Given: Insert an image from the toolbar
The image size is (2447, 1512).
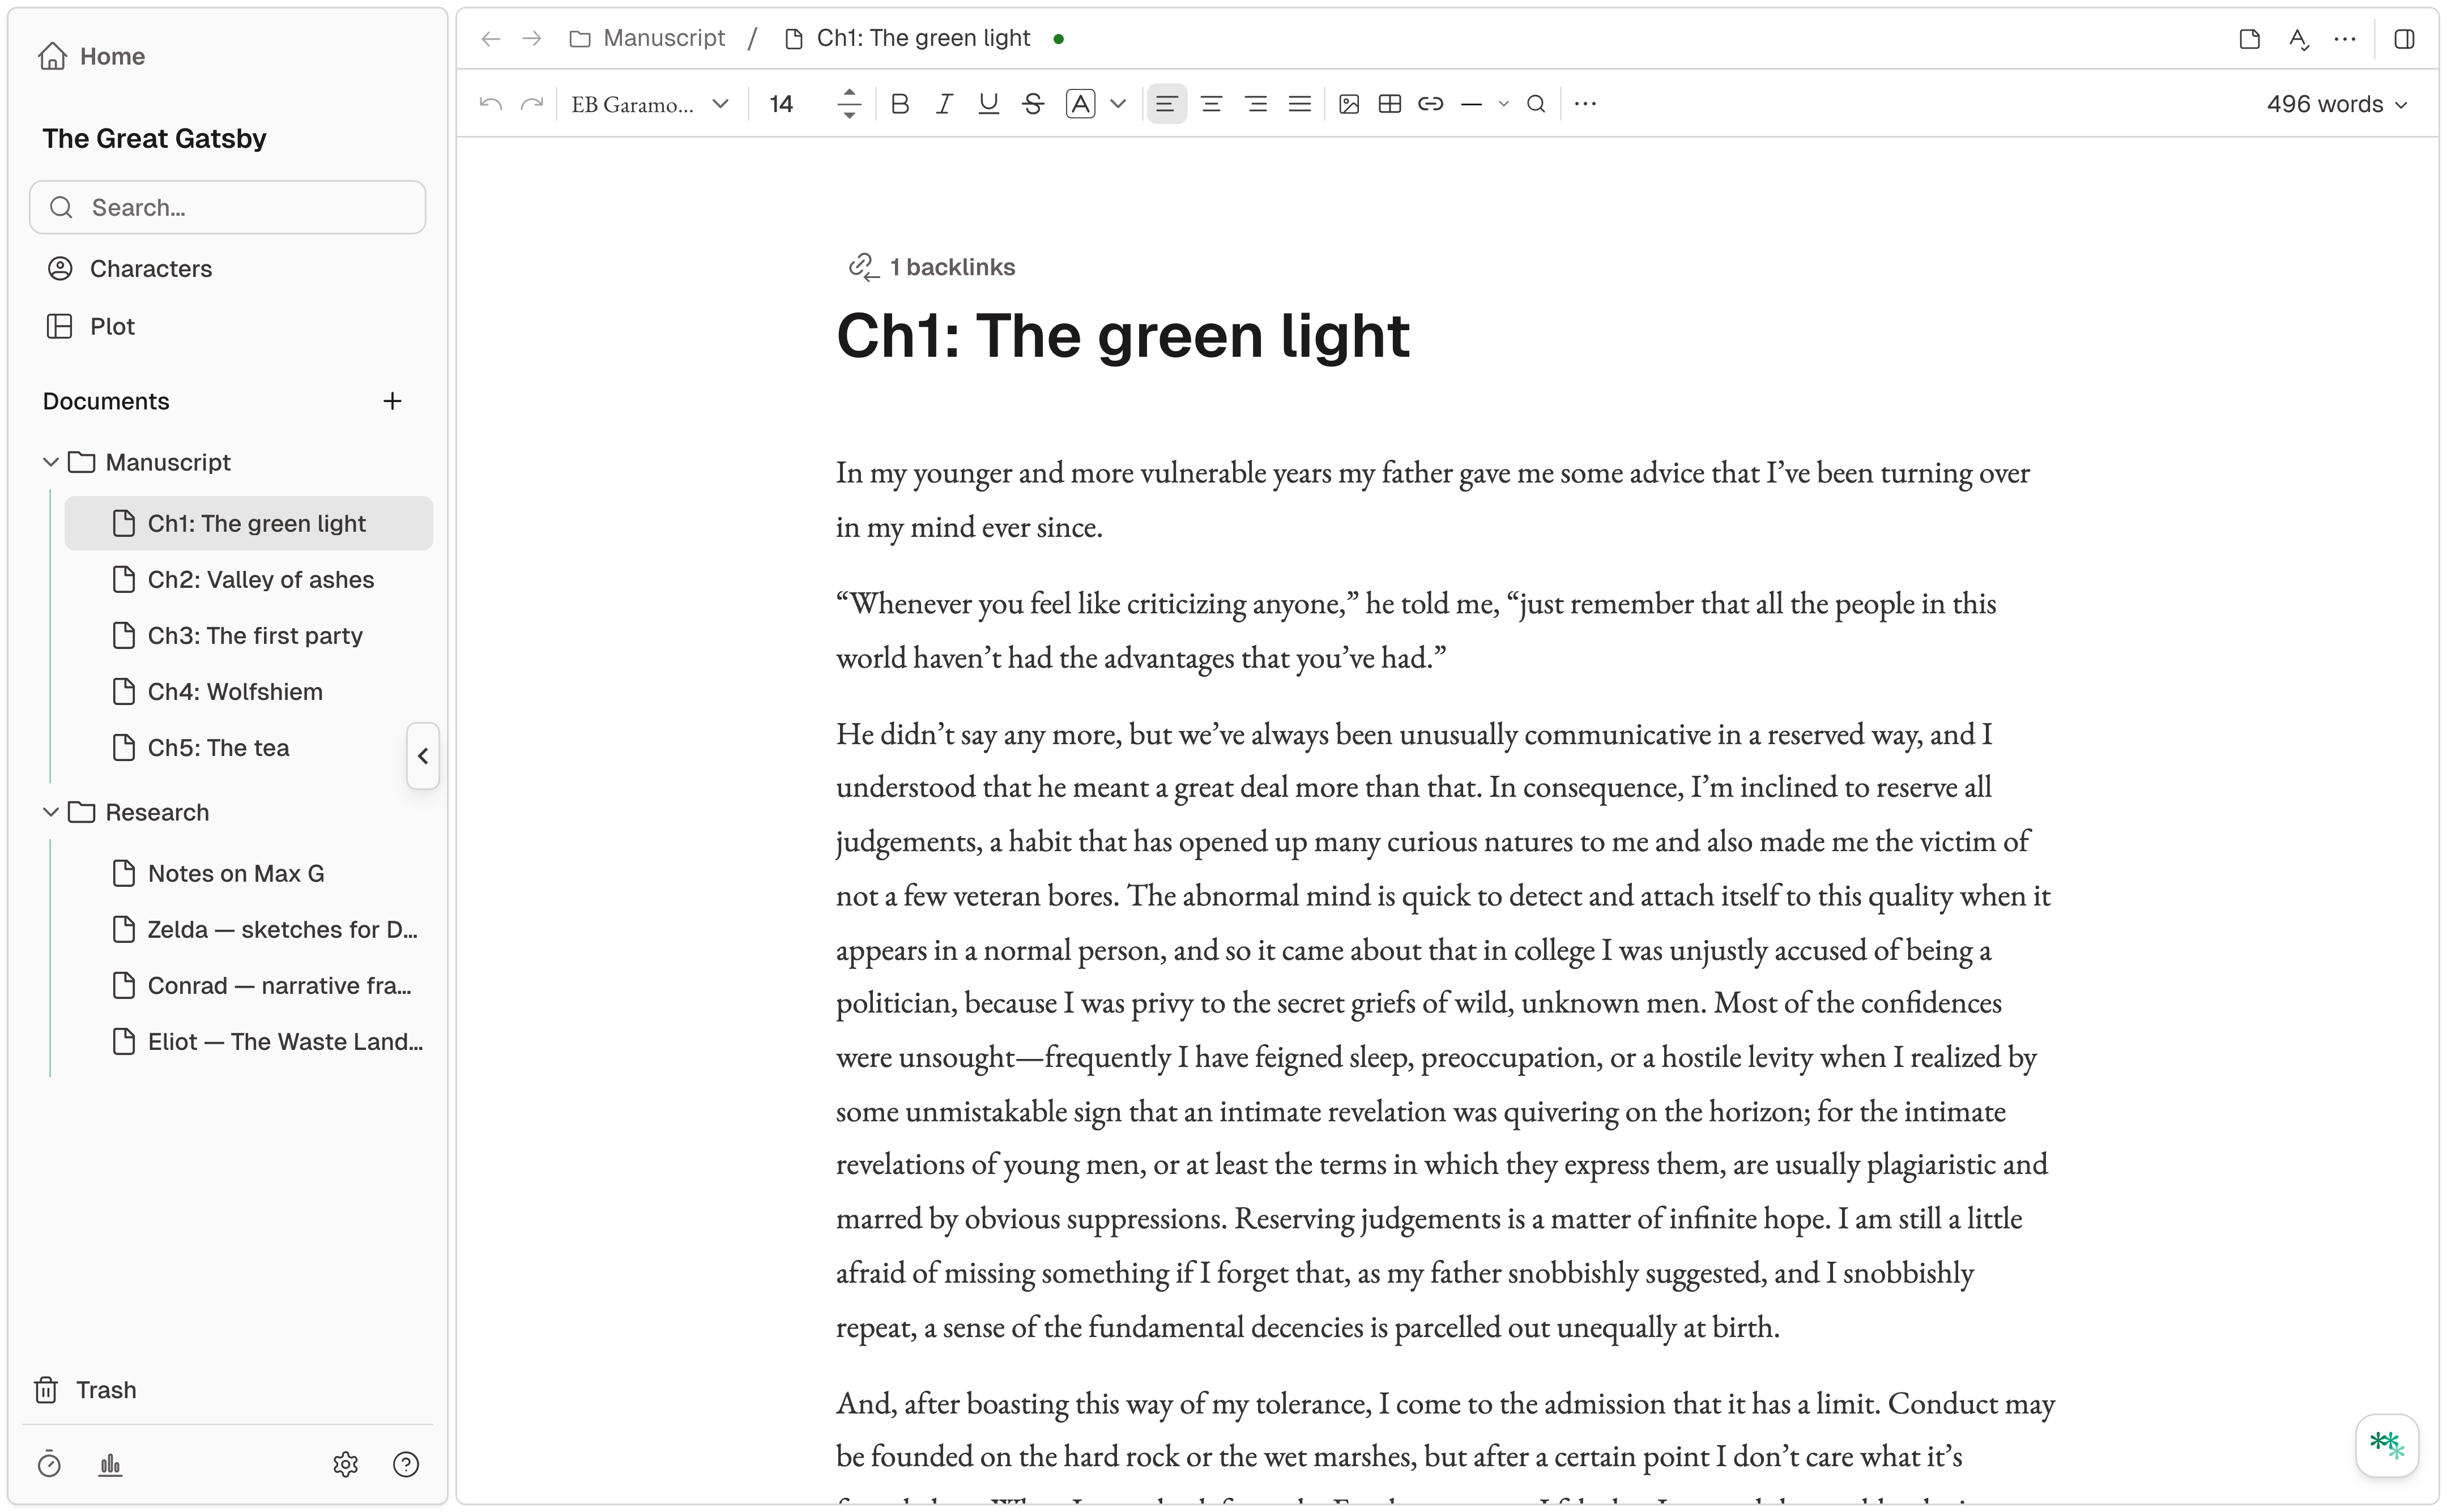Looking at the screenshot, I should pyautogui.click(x=1348, y=103).
